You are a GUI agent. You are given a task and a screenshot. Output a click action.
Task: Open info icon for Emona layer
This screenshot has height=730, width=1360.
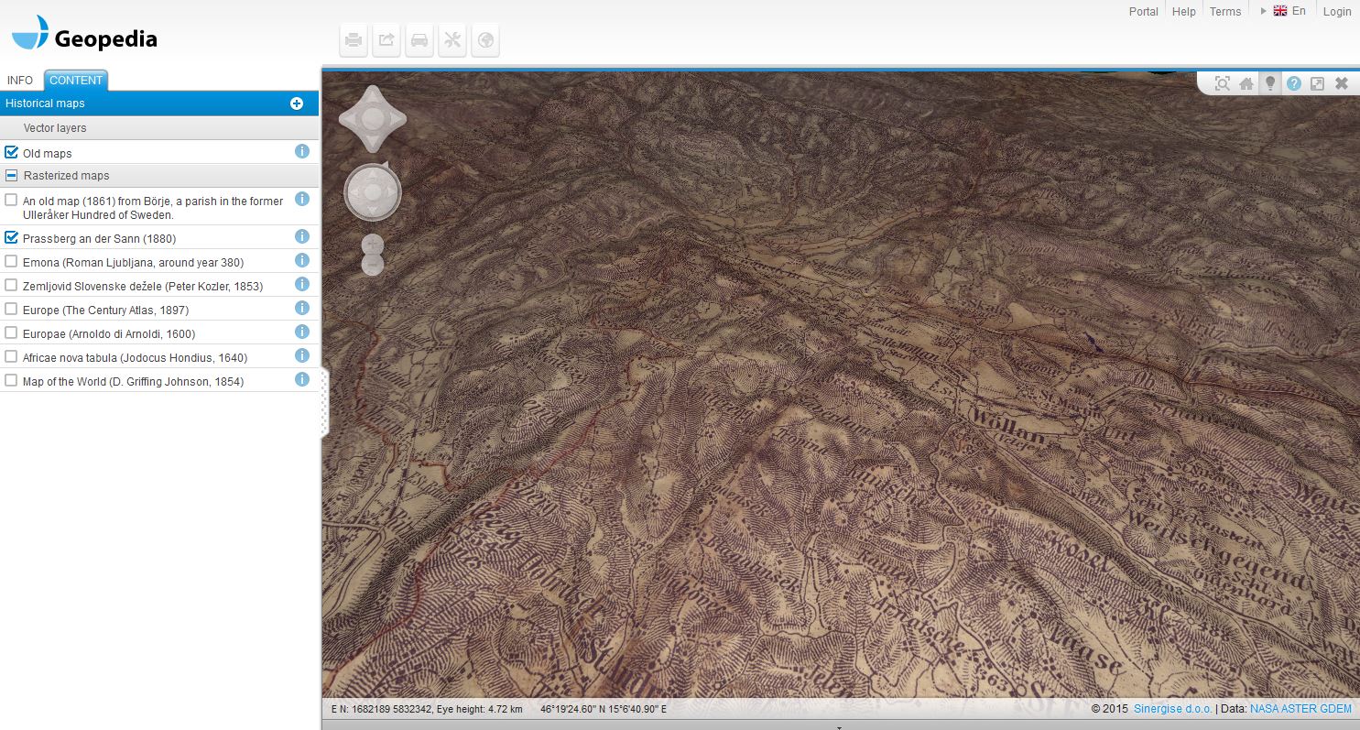pos(302,260)
